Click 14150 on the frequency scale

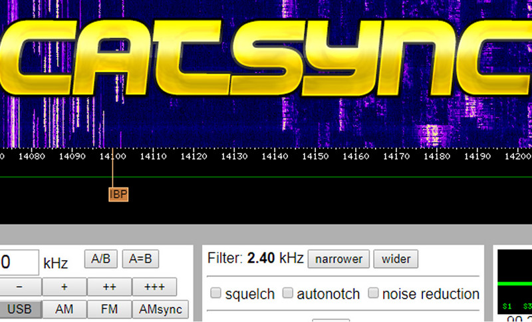pyautogui.click(x=315, y=156)
